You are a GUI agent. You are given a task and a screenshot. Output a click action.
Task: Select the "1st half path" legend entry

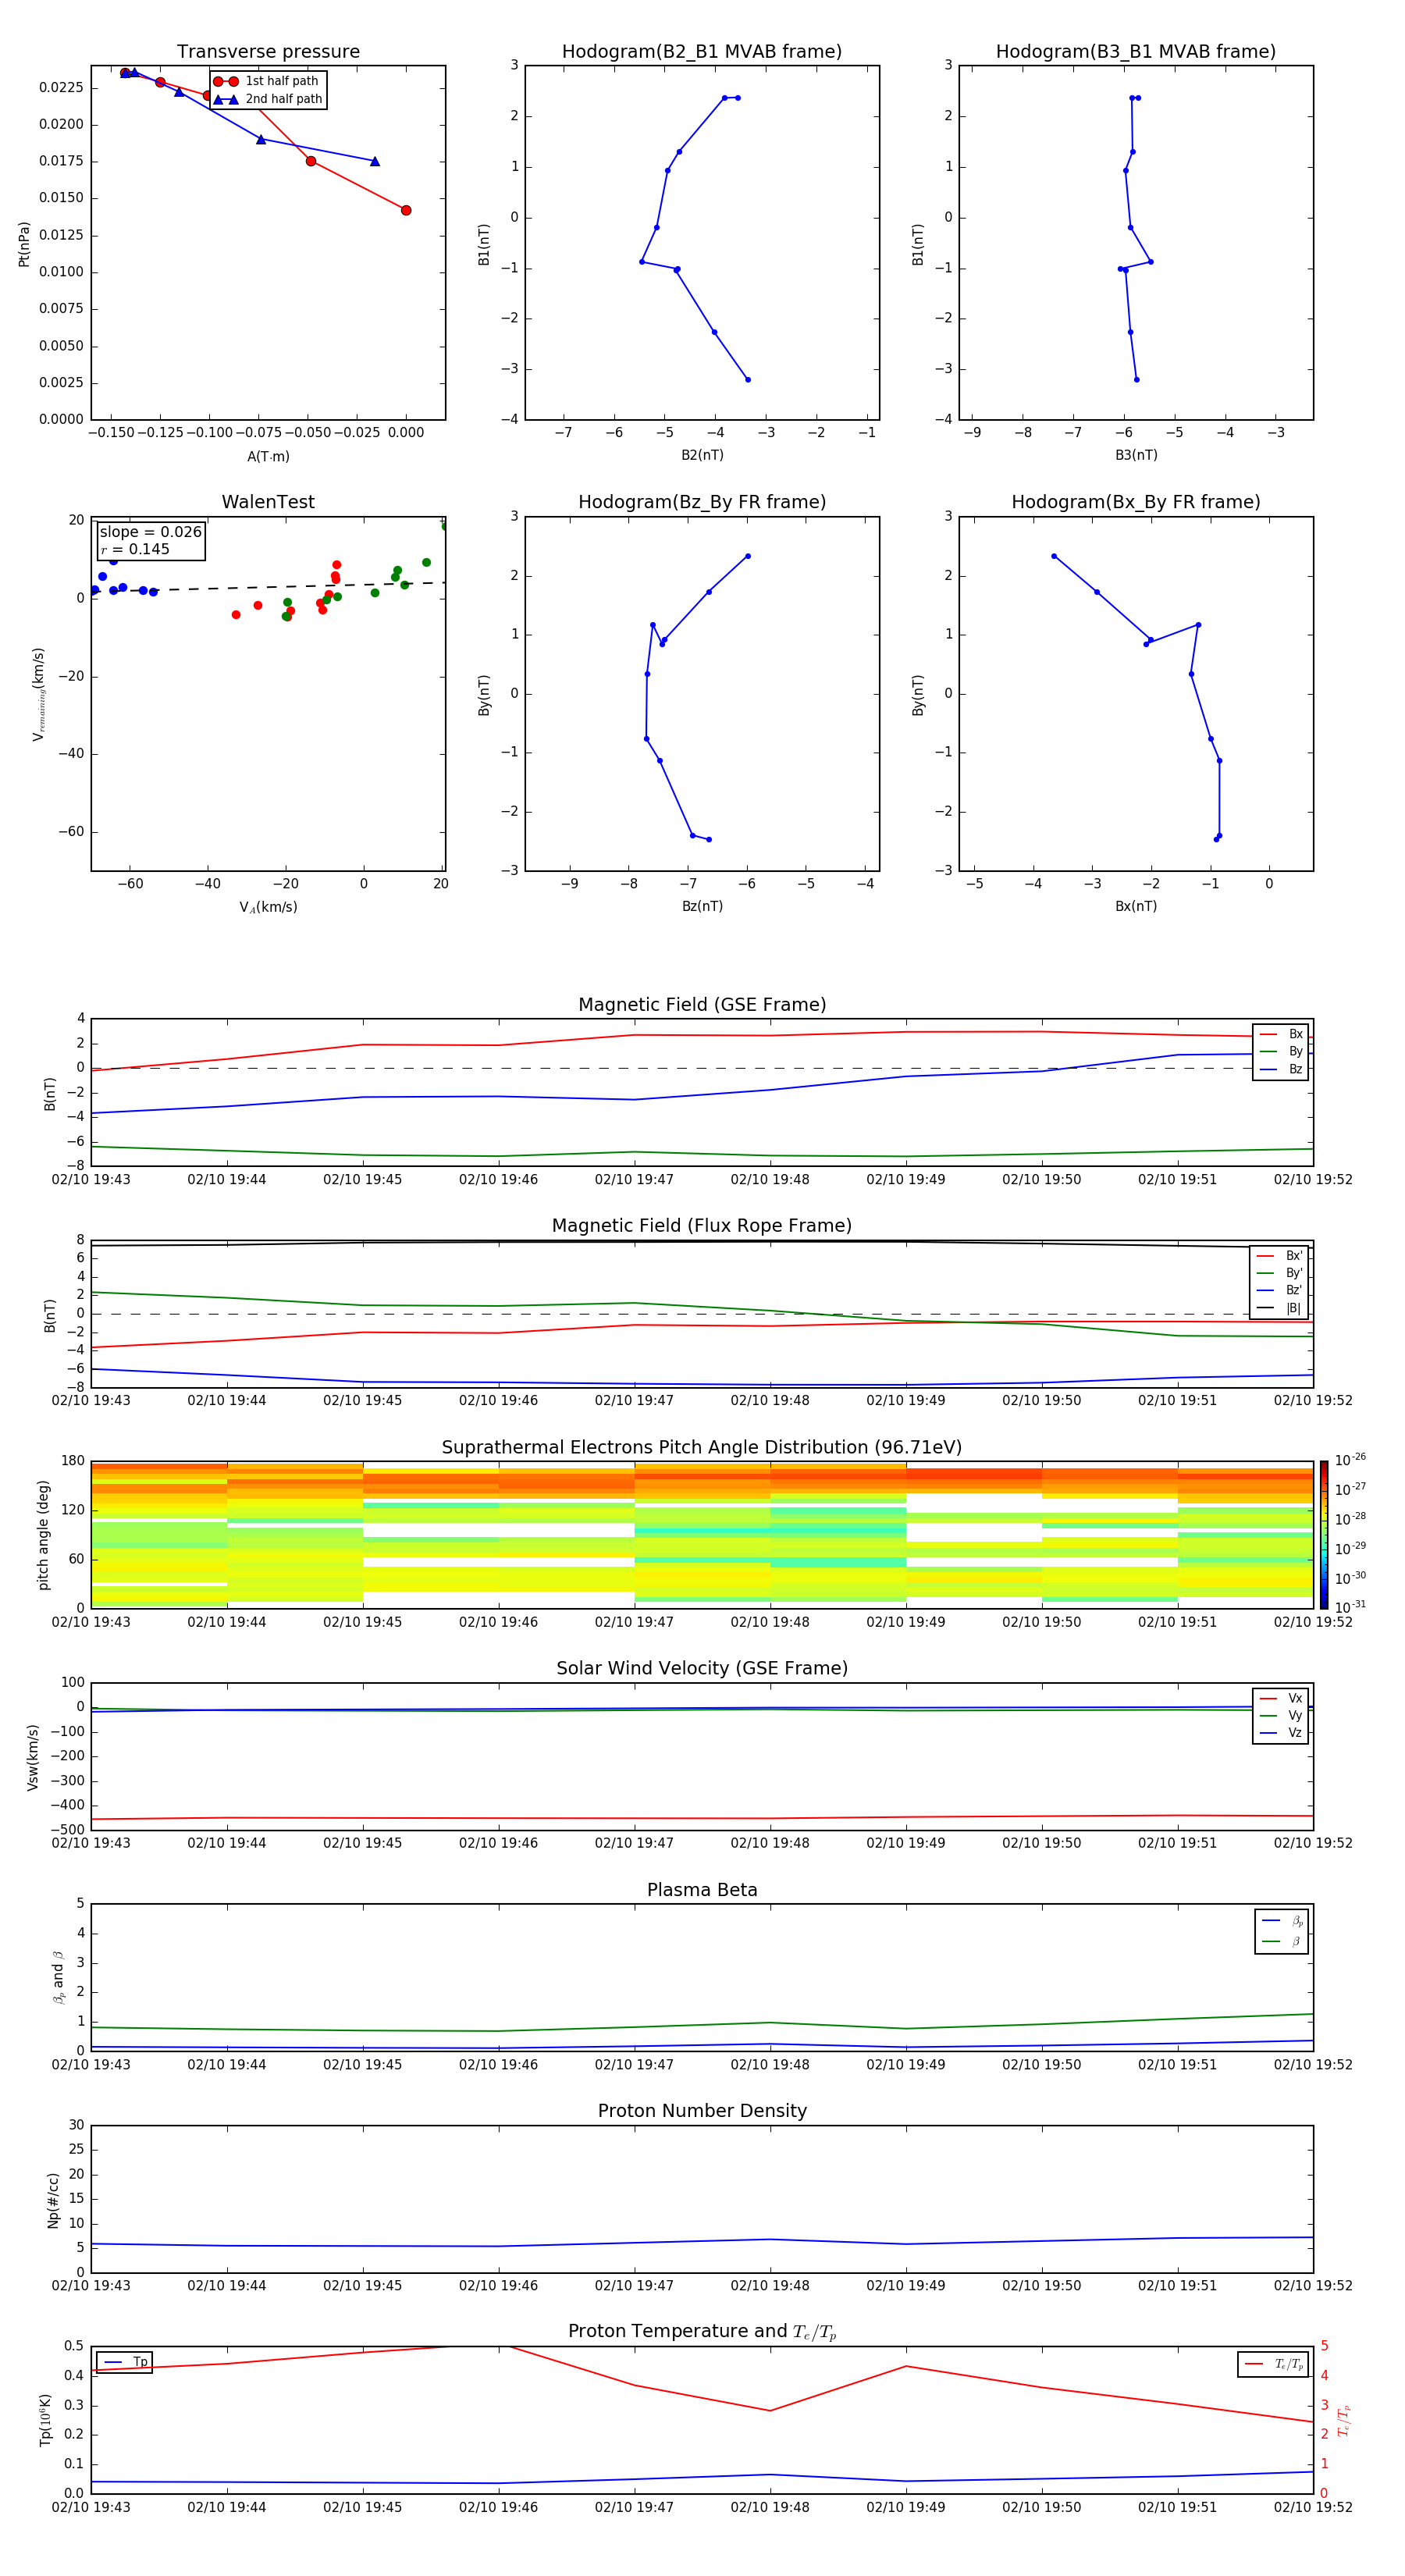[x=267, y=81]
